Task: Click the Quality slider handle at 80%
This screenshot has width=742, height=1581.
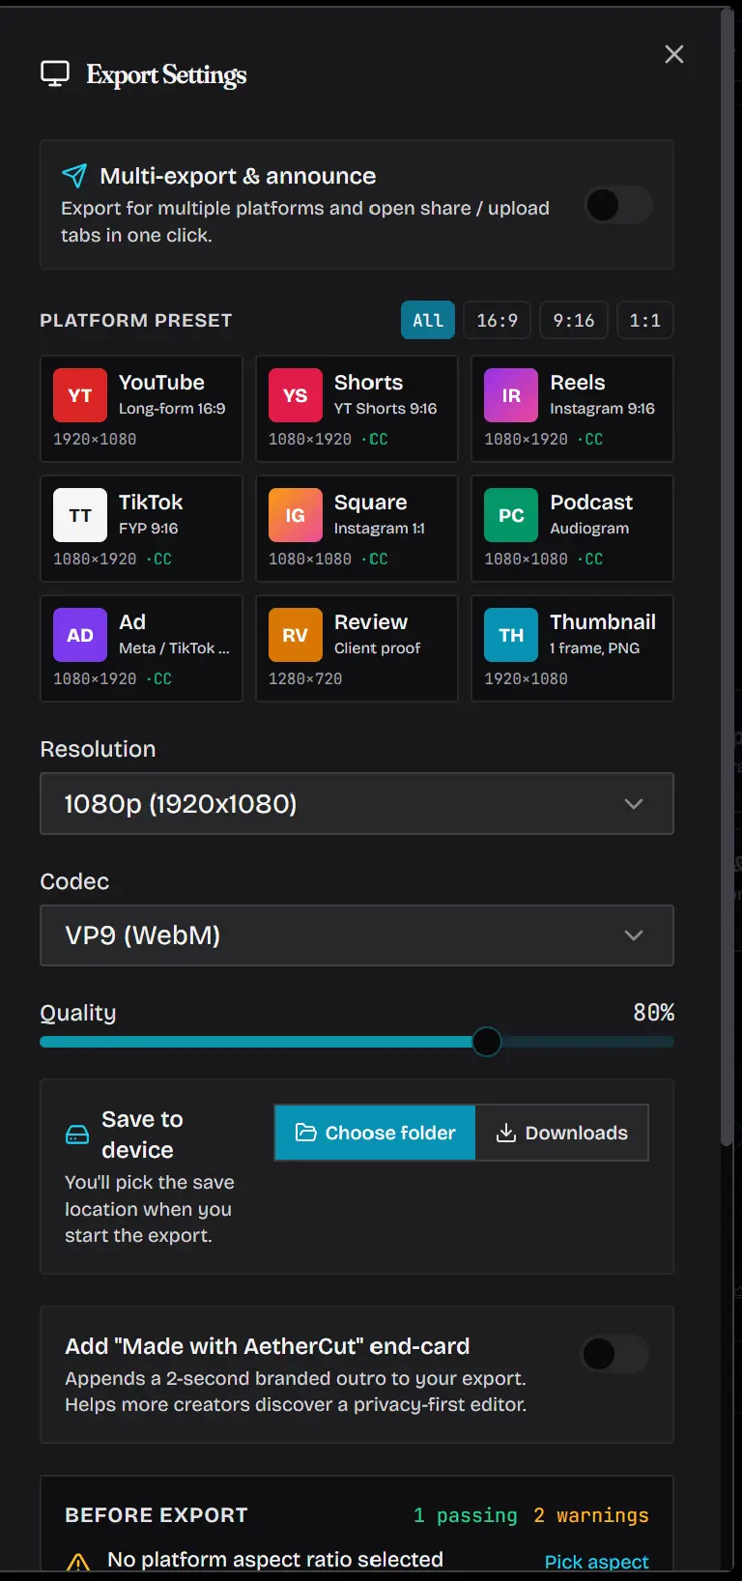Action: pyautogui.click(x=487, y=1042)
